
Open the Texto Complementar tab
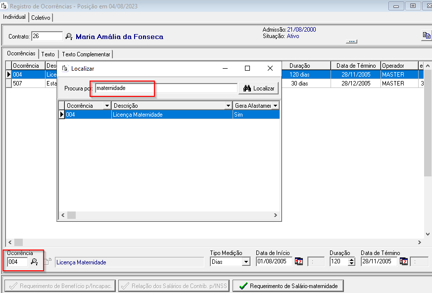point(86,54)
